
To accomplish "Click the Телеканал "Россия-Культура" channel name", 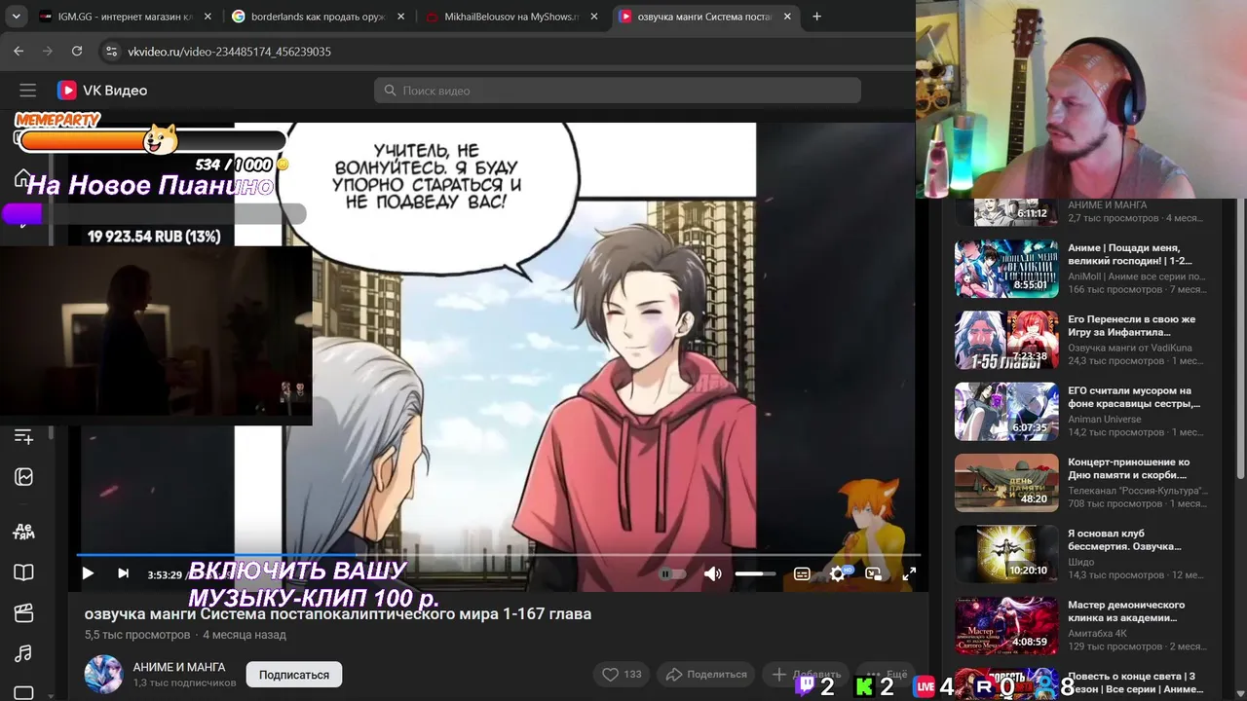I will pyautogui.click(x=1136, y=491).
